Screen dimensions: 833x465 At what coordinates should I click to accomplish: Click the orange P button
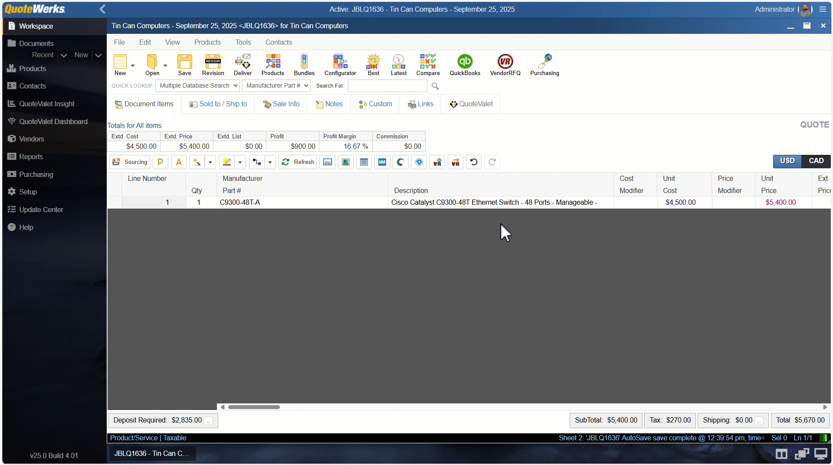click(x=160, y=162)
